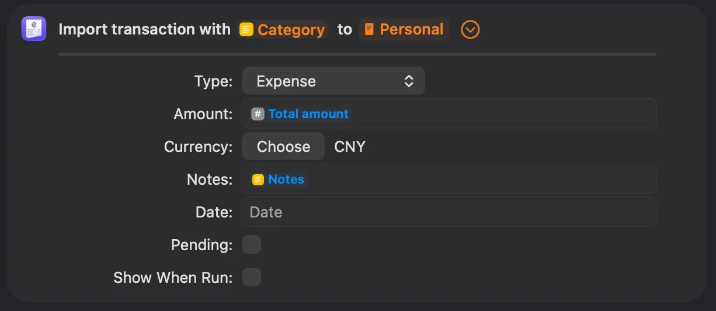Screen dimensions: 716x311
Task: Click the CNY currency value
Action: coord(350,147)
